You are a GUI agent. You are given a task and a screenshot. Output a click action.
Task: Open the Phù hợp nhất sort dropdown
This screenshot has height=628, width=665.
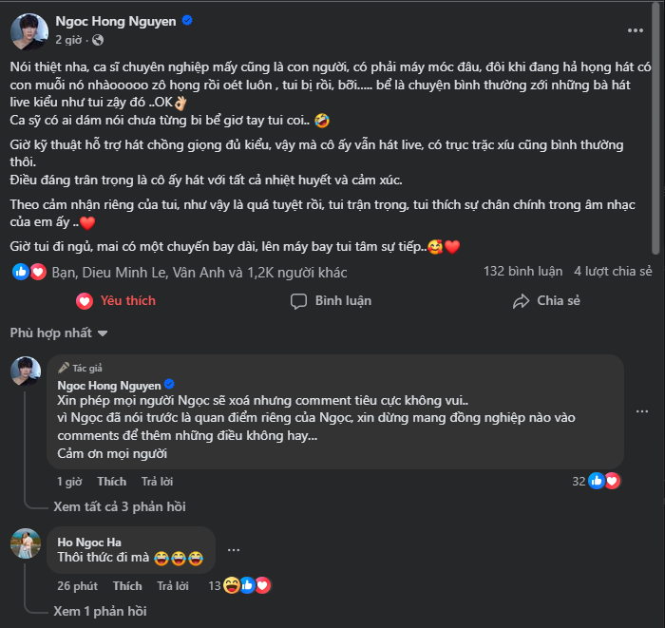click(x=59, y=333)
